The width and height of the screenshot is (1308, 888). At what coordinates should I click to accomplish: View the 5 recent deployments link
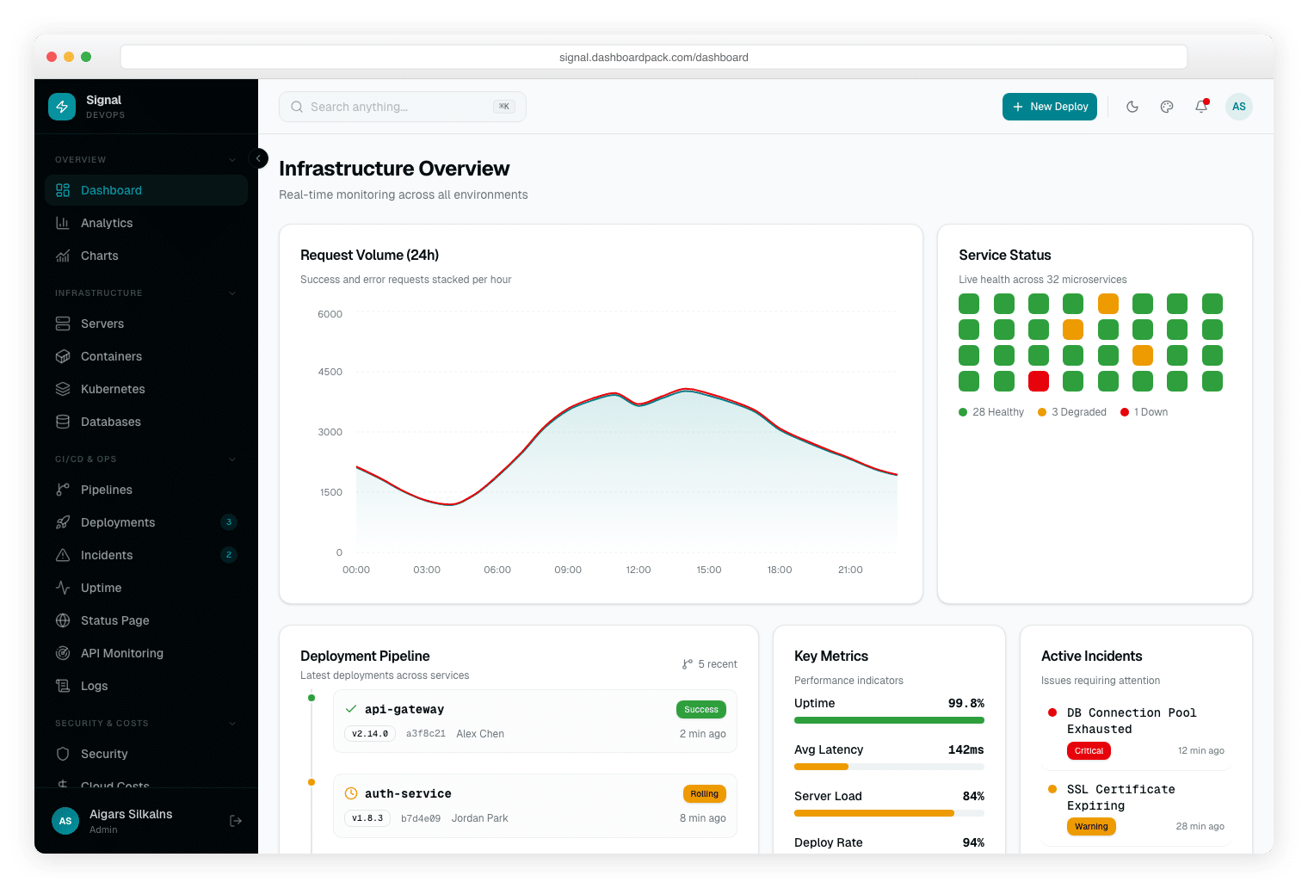[x=709, y=663]
